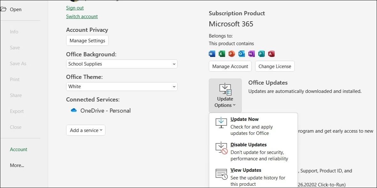377x188 pixels.
Task: Select Print in the sidebar
Action: coord(15,79)
